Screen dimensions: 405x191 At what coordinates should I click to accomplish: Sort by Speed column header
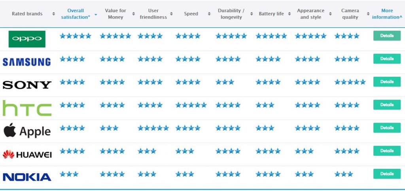coord(191,14)
